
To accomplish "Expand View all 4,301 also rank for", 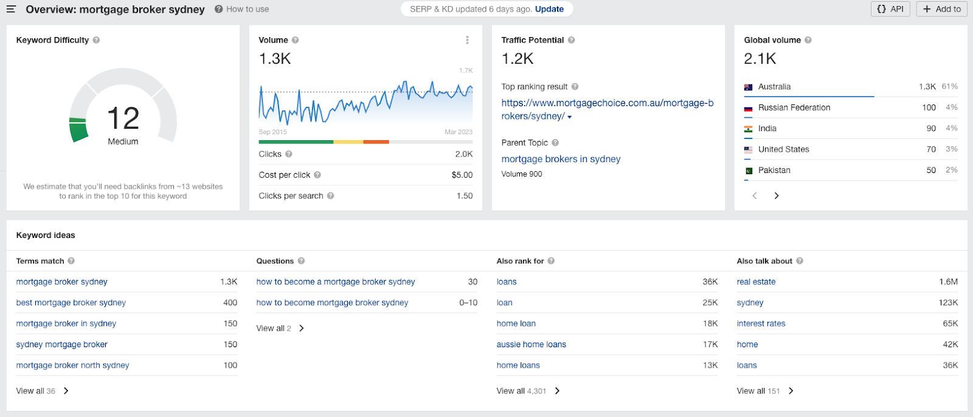I will pos(528,391).
